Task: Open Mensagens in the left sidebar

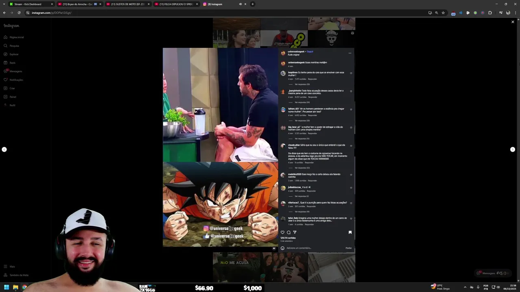Action: (x=13, y=71)
